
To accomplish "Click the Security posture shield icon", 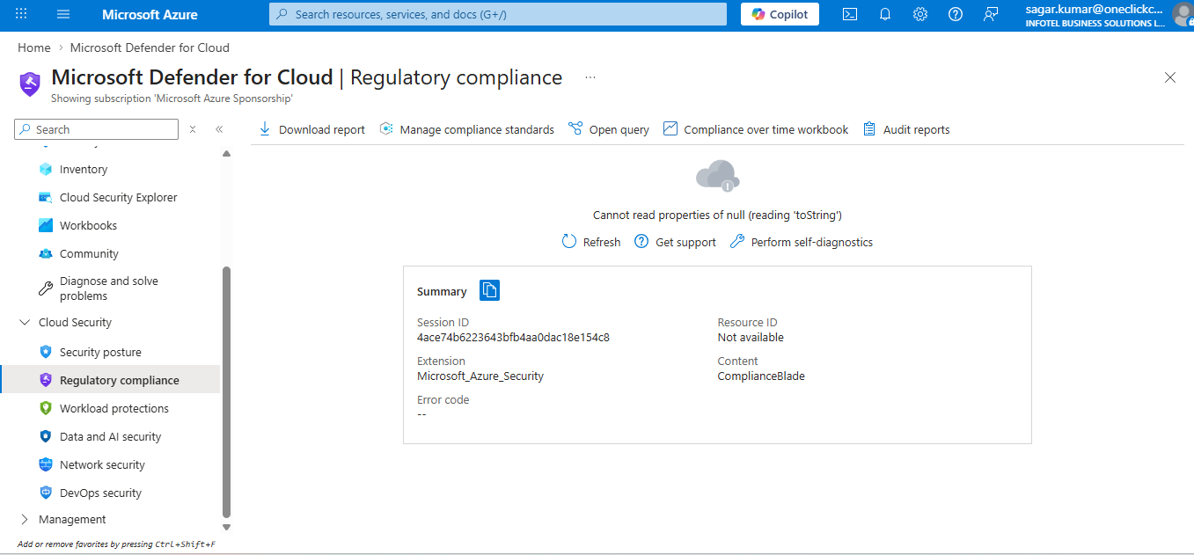I will pyautogui.click(x=46, y=352).
